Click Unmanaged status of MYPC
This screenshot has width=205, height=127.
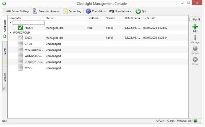pos(53,68)
